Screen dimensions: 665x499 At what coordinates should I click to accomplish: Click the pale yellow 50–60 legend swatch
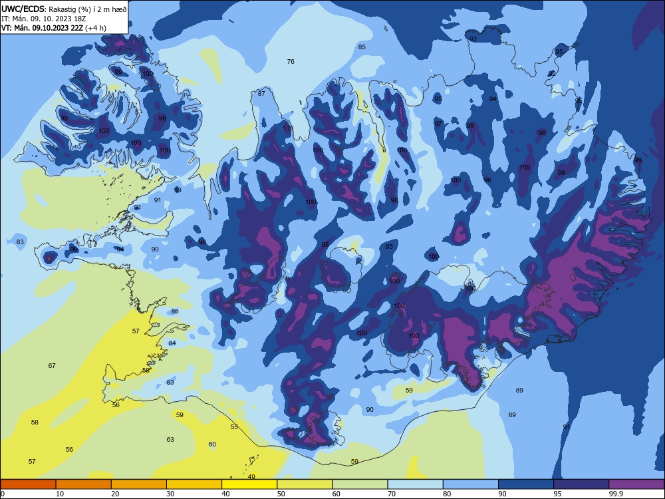click(x=305, y=484)
